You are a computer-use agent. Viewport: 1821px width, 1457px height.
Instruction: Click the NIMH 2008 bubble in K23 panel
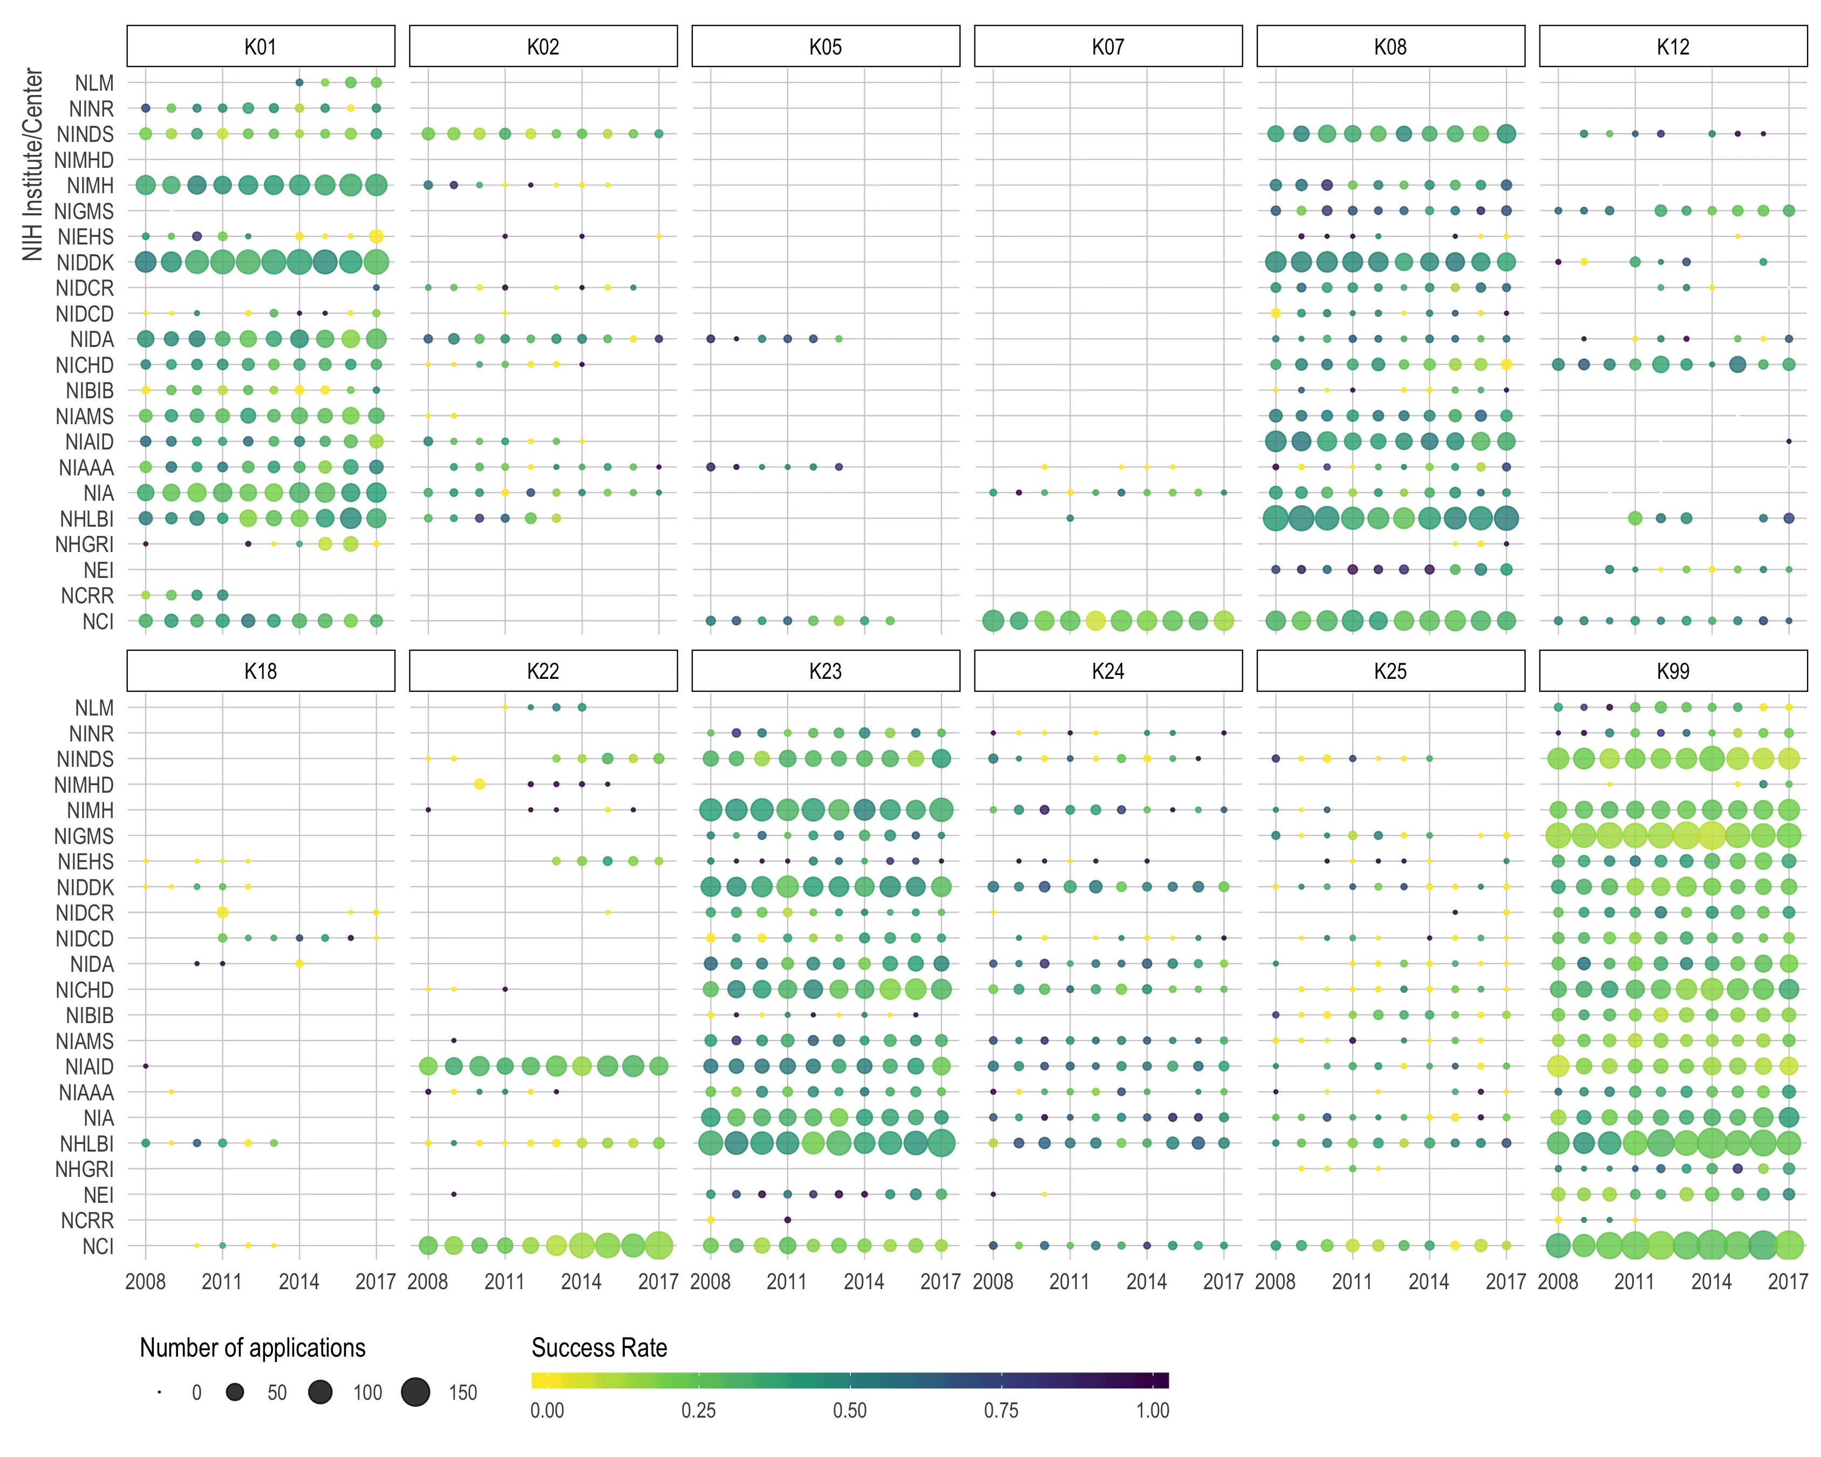[x=711, y=810]
